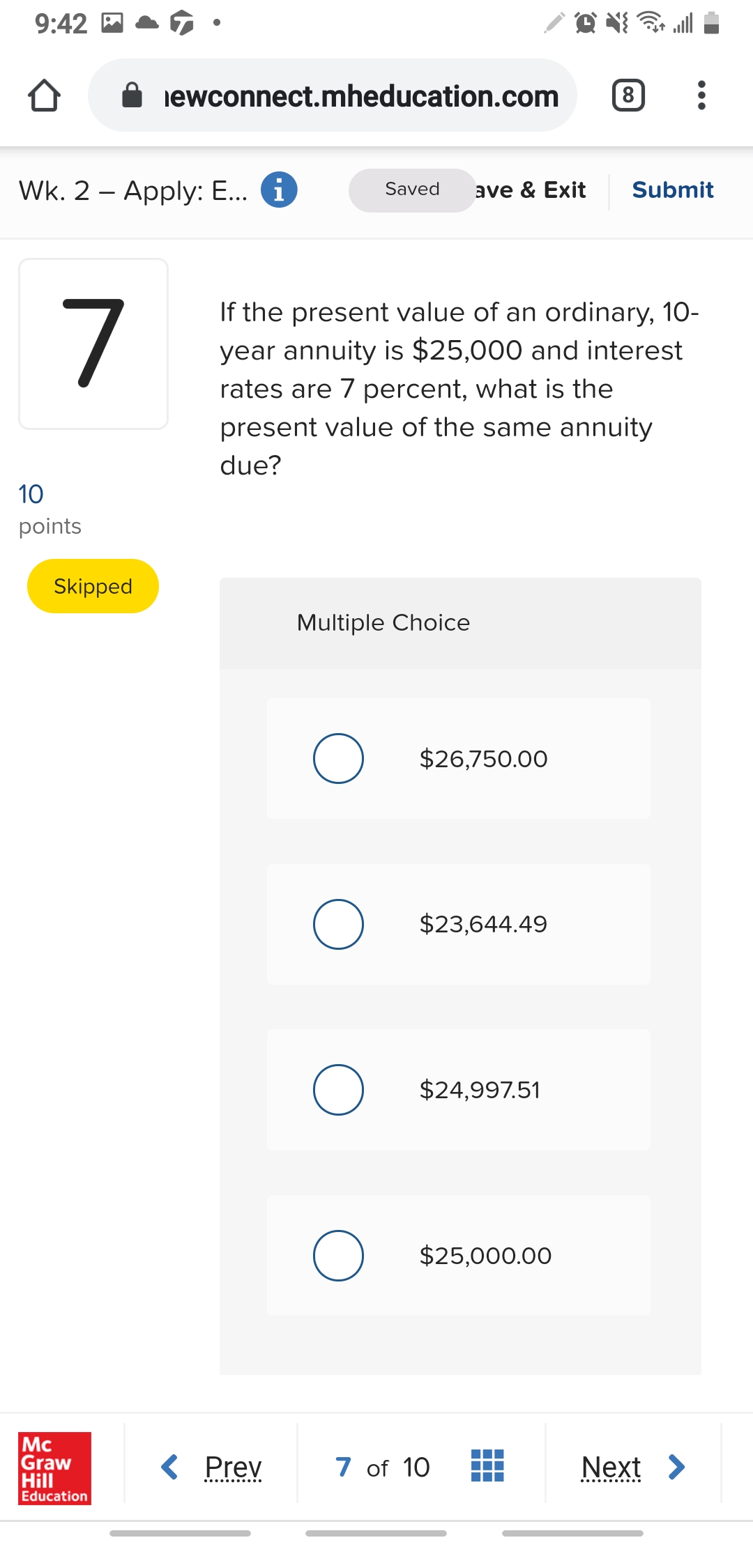Tap the right chevron beside Next
The height and width of the screenshot is (1547, 753).
click(x=676, y=1467)
